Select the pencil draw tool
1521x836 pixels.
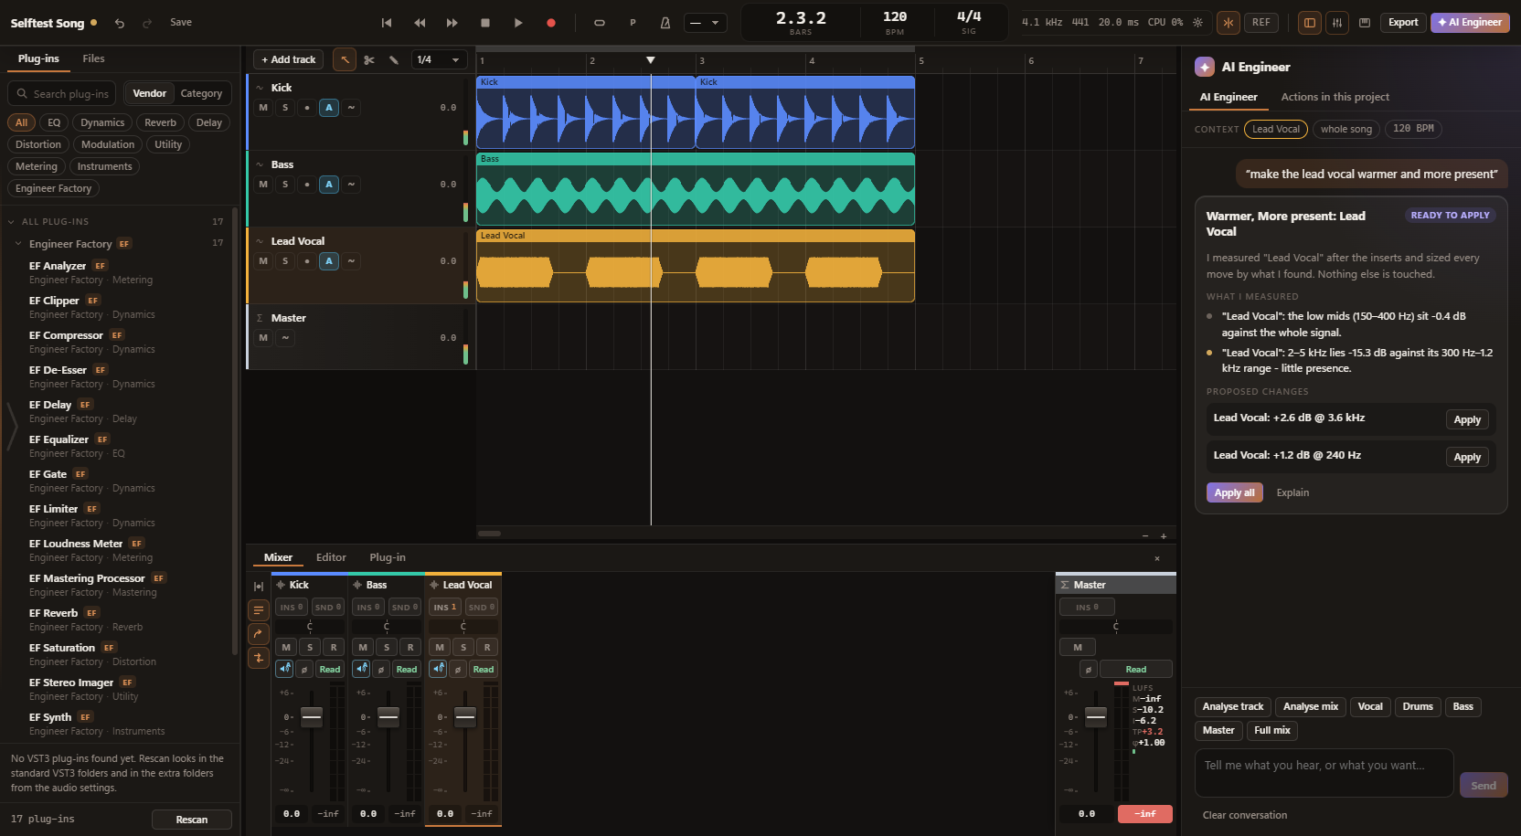(394, 60)
